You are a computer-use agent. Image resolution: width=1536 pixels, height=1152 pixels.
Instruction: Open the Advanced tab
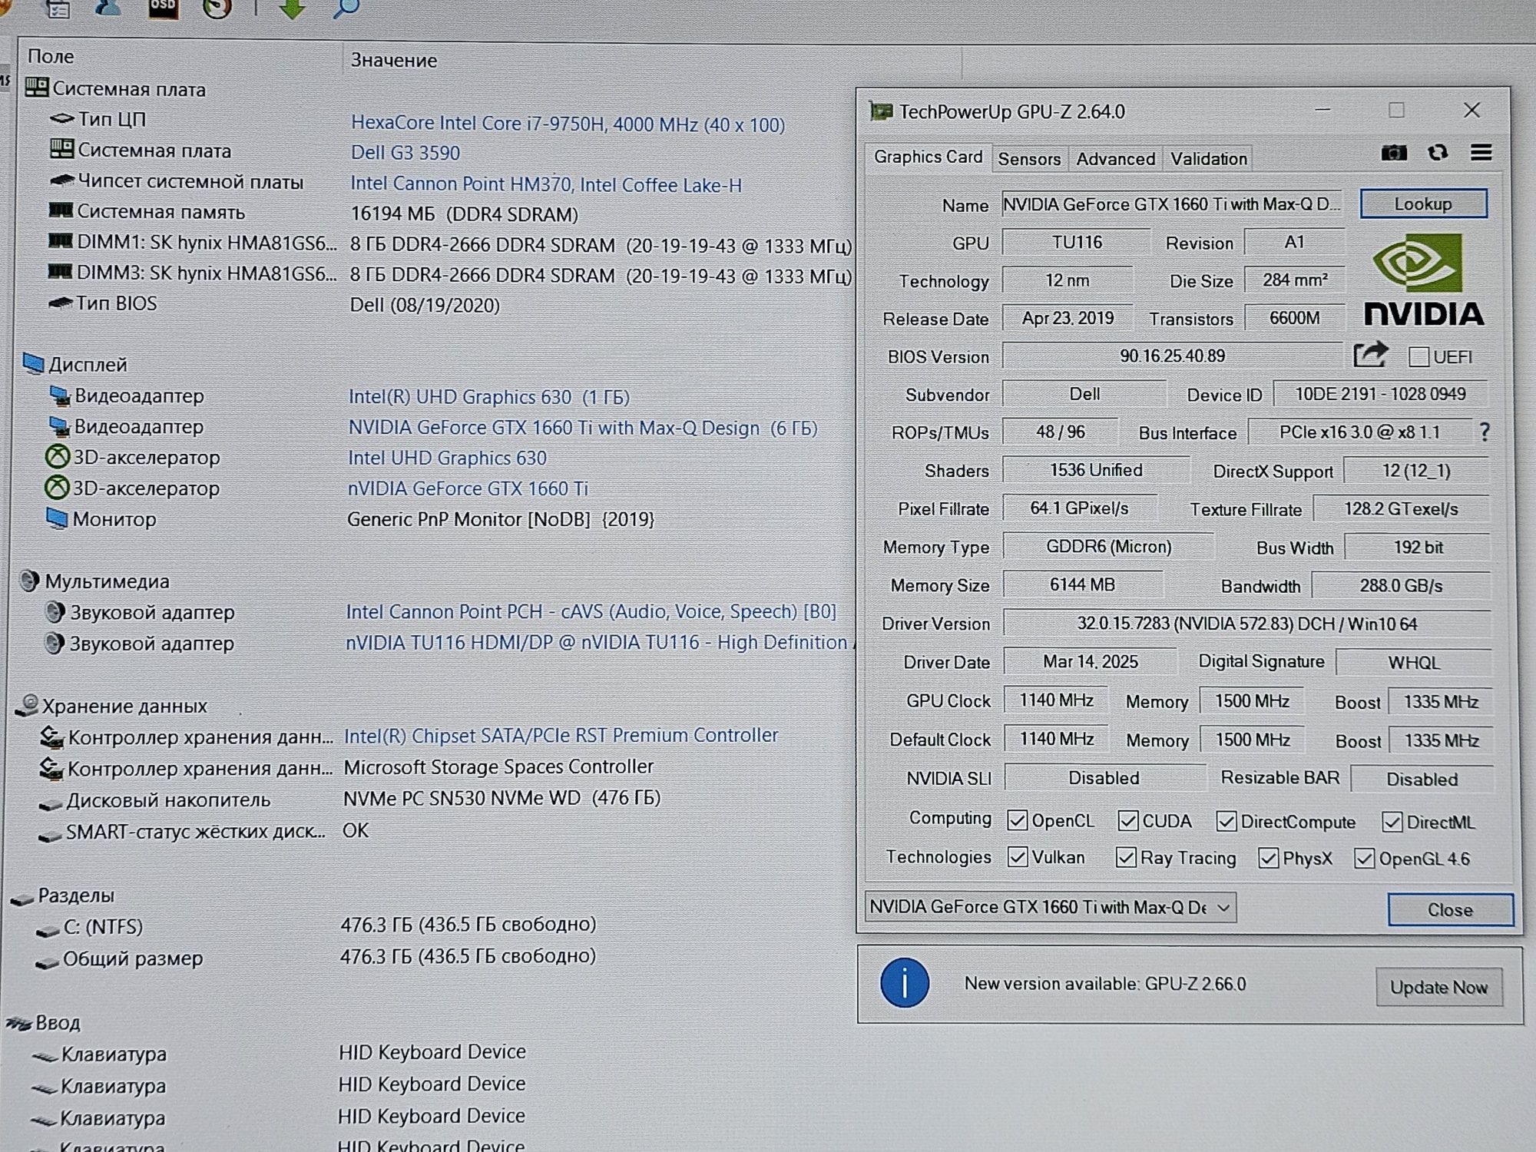point(1115,159)
